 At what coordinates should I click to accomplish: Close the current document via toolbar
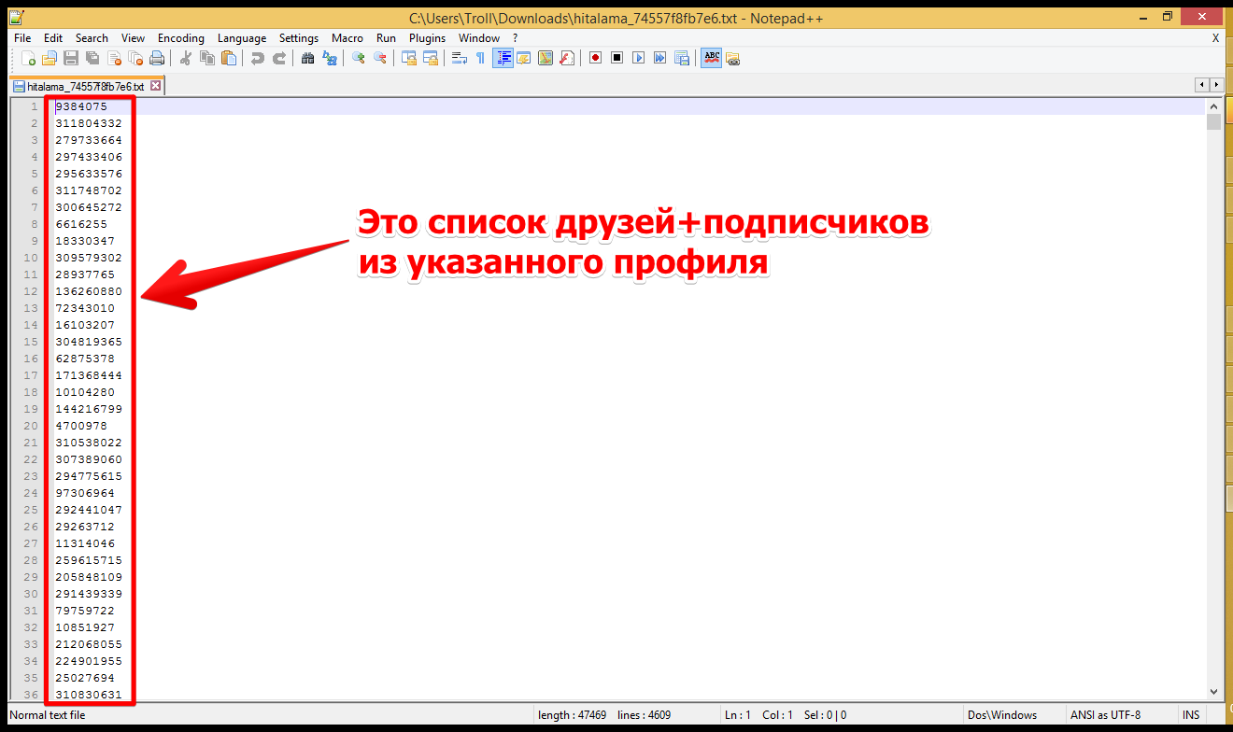click(114, 58)
